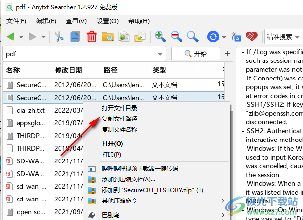Click the Bilibili downloader icon in context menu
This screenshot has width=303, height=220.
tap(92, 169)
